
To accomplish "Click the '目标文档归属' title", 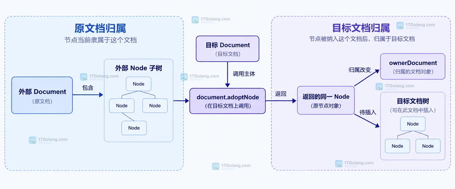I will tap(361, 28).
